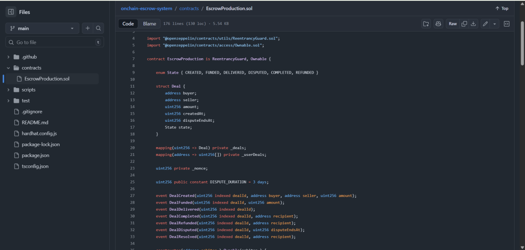Copy raw file contents icon

pos(464,24)
